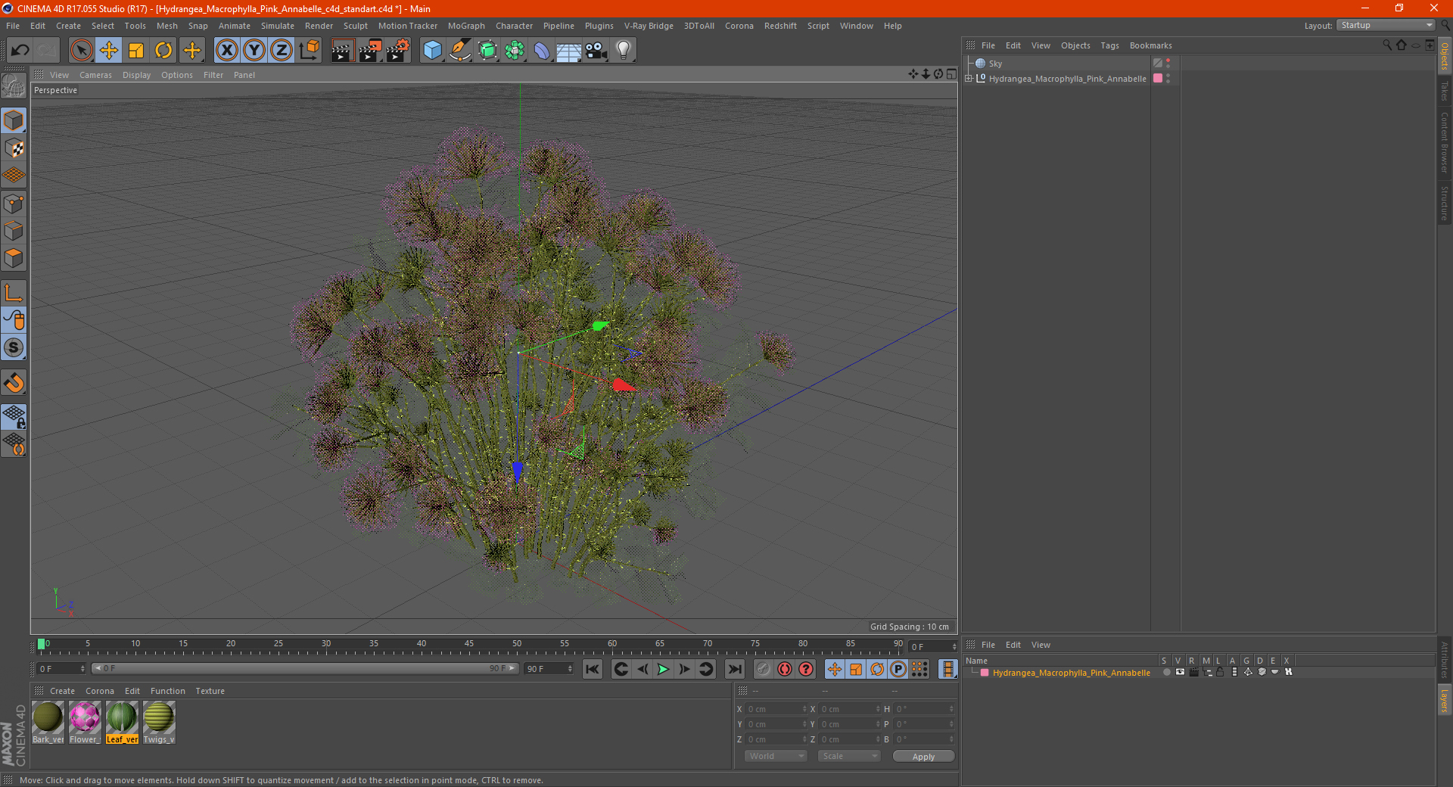1453x787 pixels.
Task: Click the Floor environment icon
Action: tap(569, 51)
